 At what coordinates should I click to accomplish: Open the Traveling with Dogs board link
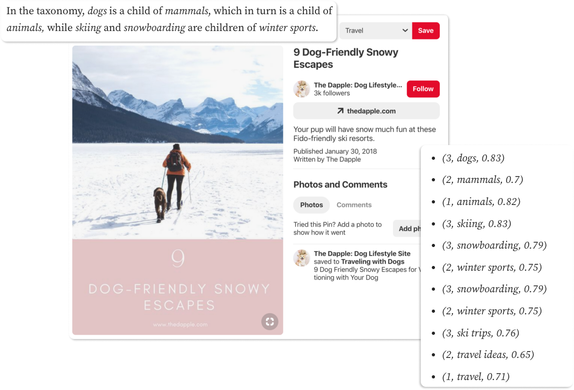point(373,262)
